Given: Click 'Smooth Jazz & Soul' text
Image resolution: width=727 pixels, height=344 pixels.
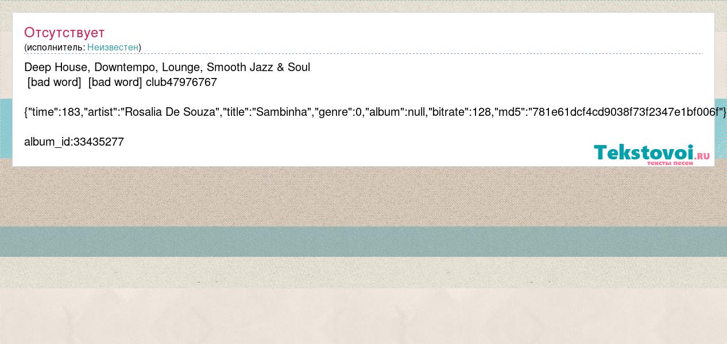Looking at the screenshot, I should pyautogui.click(x=258, y=67).
